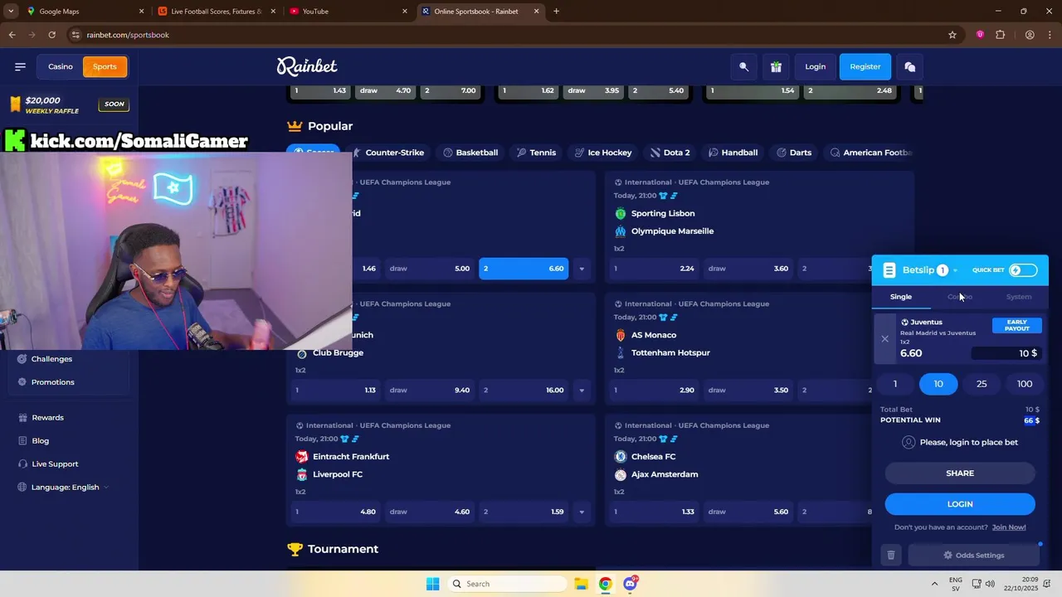Pick Sporting Lisbon home odds 2.24
The image size is (1062, 597).
click(x=655, y=269)
